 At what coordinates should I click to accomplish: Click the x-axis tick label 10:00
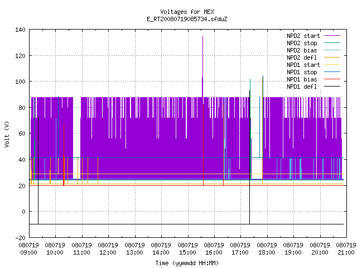tap(55, 252)
